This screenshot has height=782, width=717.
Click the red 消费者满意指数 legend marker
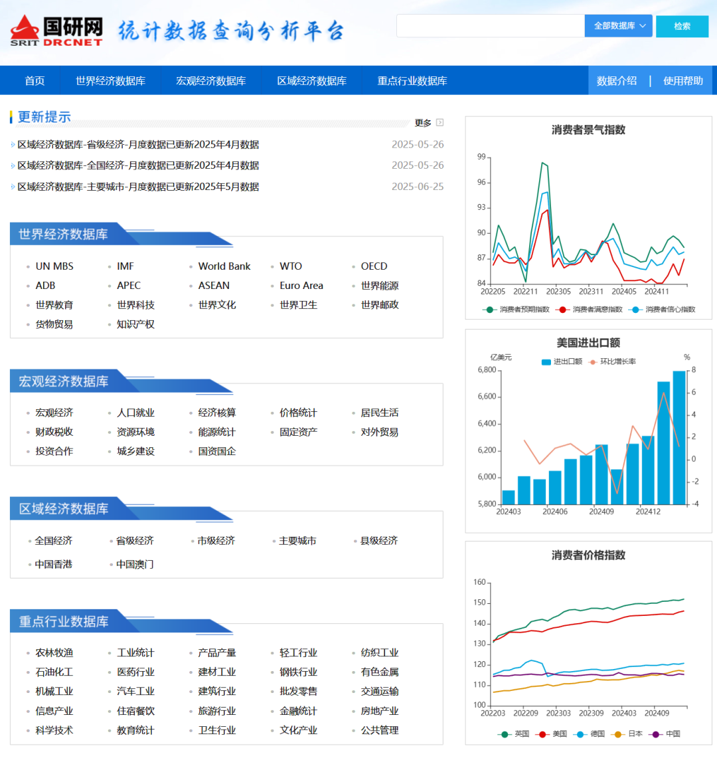[x=563, y=310]
